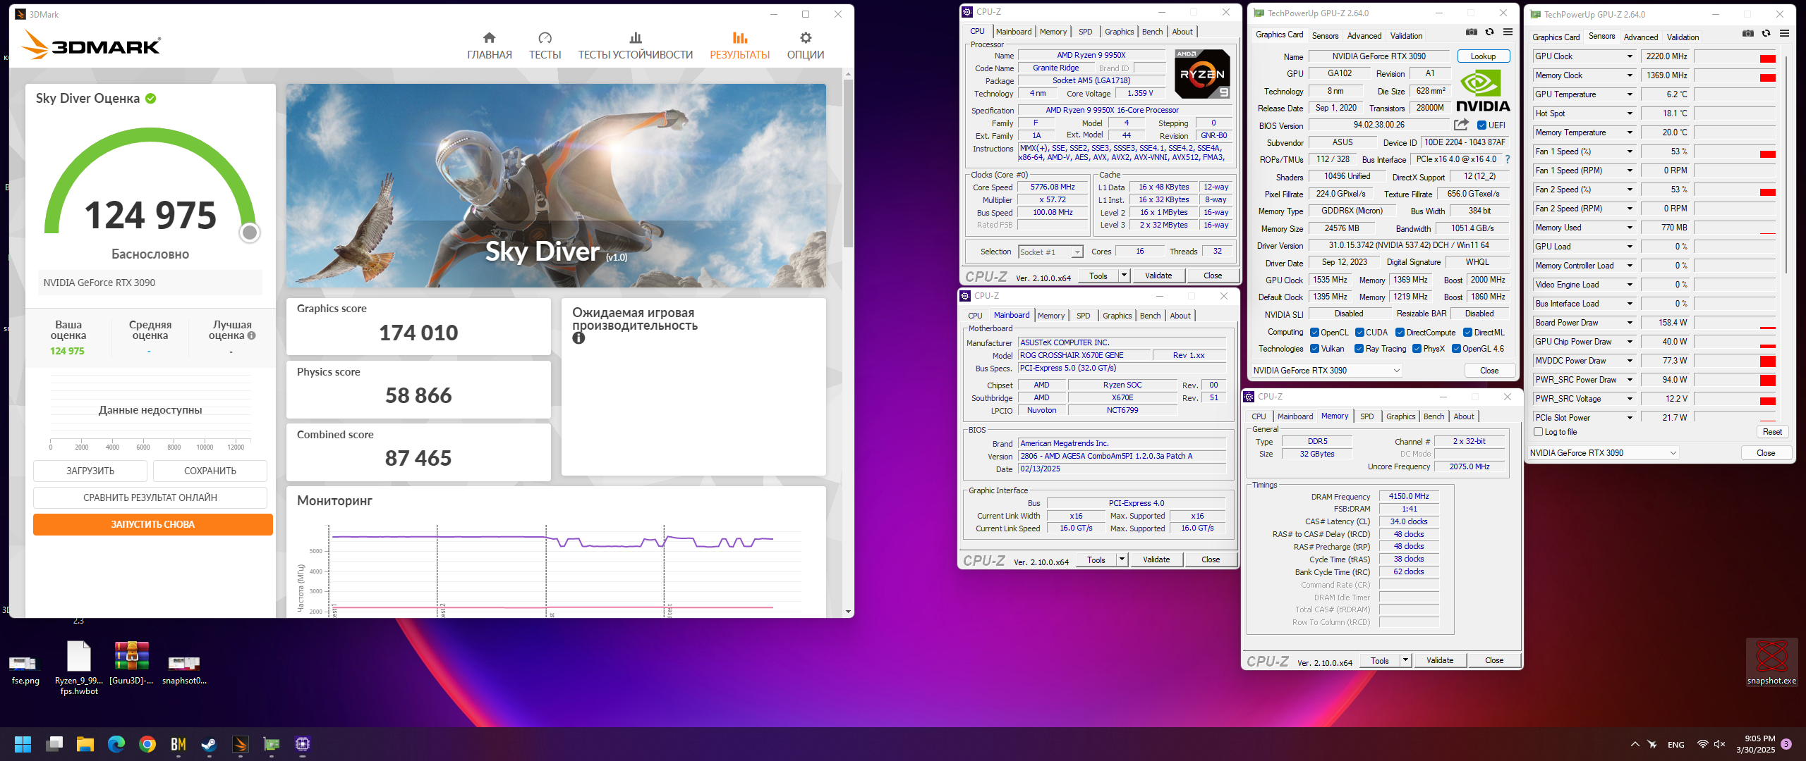Screen dimensions: 1806x761
Task: Open the ГЛАВНАЯ home icon in 3DMark
Action: click(x=489, y=38)
